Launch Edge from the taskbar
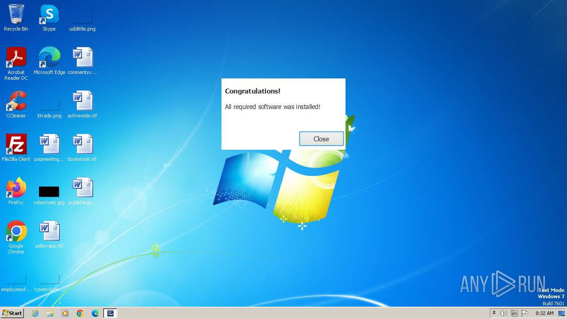Image resolution: width=567 pixels, height=319 pixels. coord(95,313)
